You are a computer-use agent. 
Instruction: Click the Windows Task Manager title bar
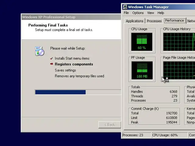point(158,7)
